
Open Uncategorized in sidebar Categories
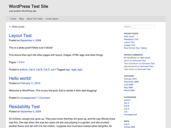[130, 115]
